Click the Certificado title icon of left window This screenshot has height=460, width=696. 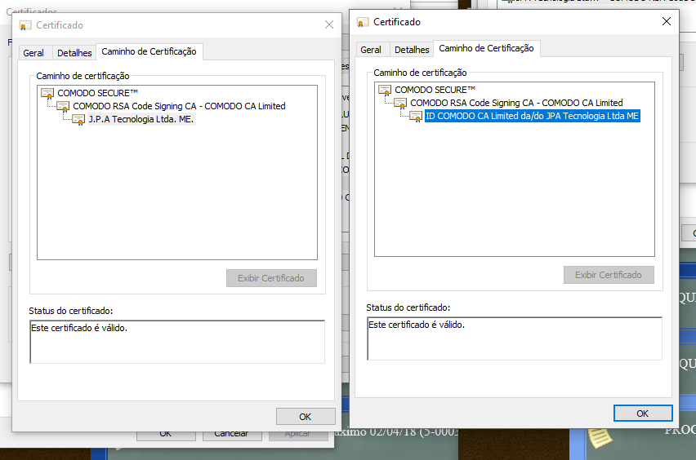(25, 25)
